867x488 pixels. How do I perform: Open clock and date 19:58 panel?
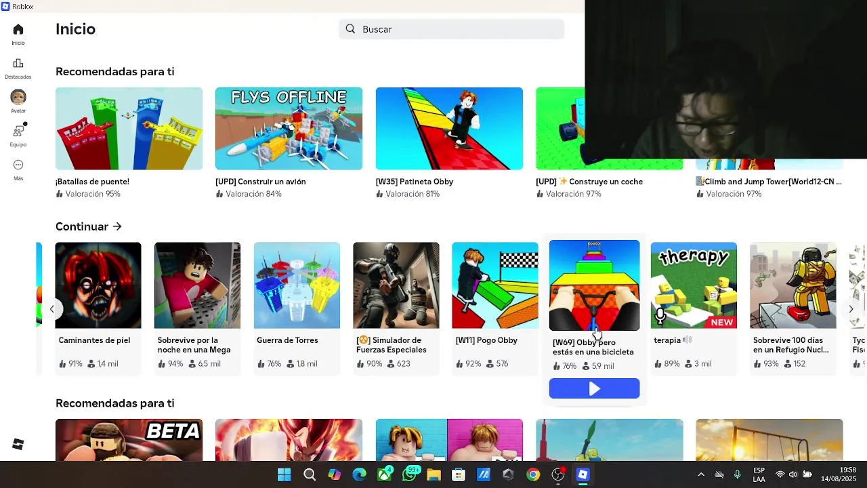[839, 474]
